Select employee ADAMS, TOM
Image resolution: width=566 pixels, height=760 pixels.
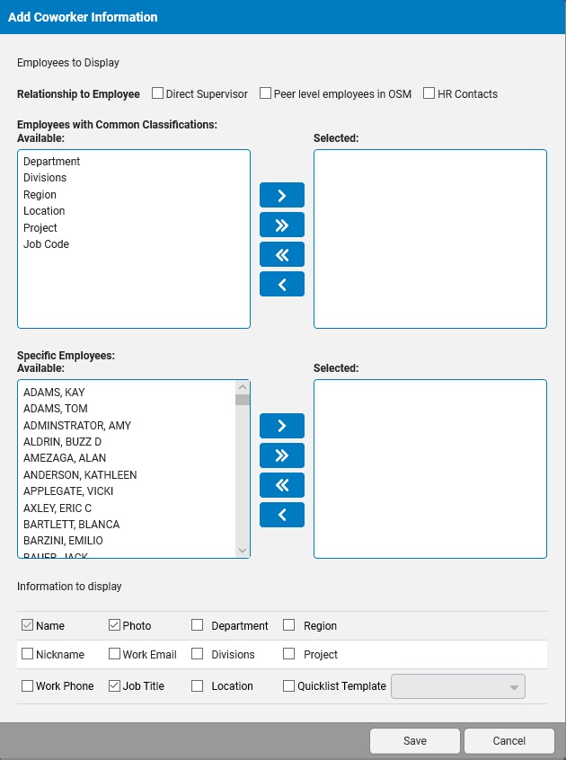pos(56,408)
